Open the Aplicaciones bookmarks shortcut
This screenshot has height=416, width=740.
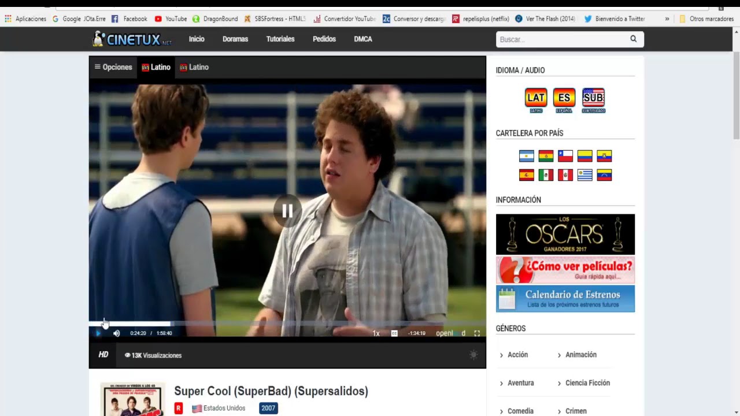click(x=25, y=18)
